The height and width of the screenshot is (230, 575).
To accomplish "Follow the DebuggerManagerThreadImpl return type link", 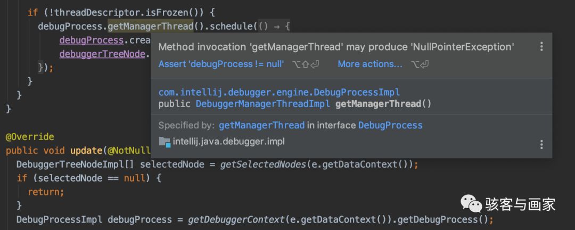I will click(263, 104).
